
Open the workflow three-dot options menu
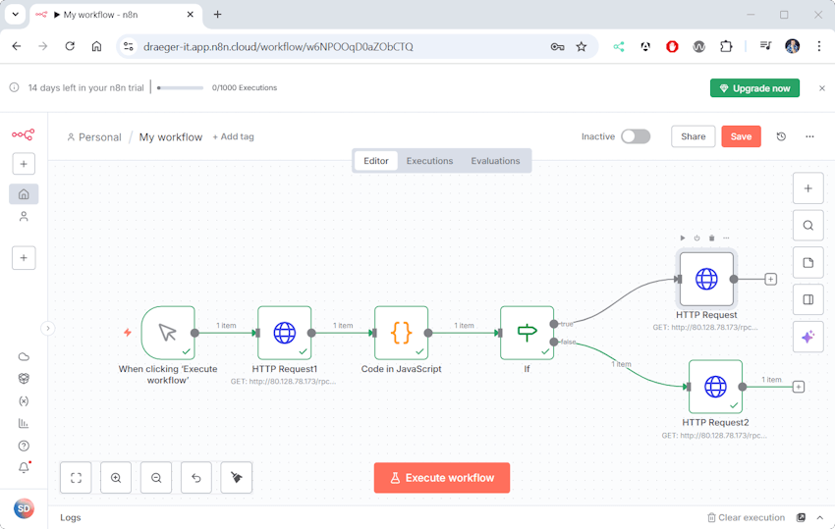(809, 136)
